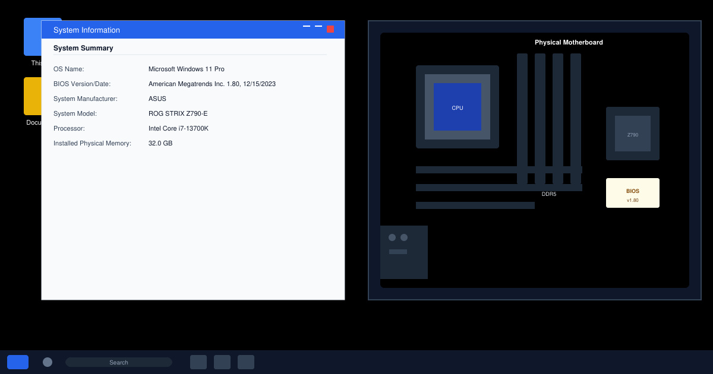This screenshot has width=713, height=374.
Task: Click the Z790 chipset on motherboard
Action: (633, 134)
